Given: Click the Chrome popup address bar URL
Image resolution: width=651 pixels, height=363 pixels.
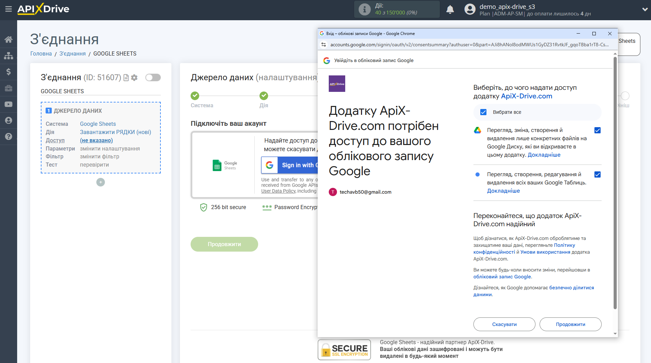Looking at the screenshot, I should (469, 45).
